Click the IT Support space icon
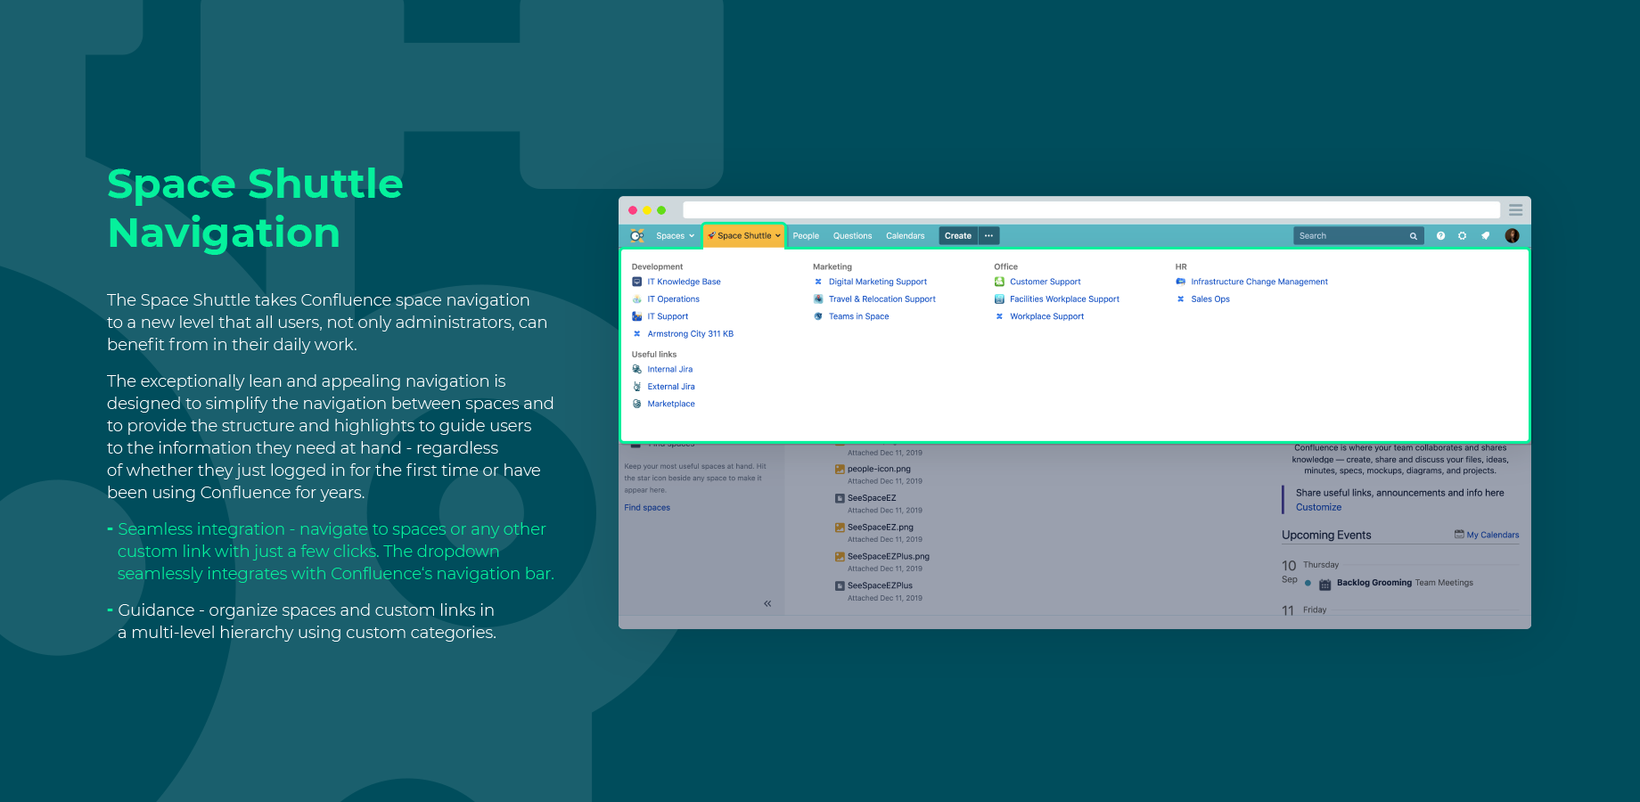This screenshot has height=802, width=1640. pyautogui.click(x=637, y=316)
